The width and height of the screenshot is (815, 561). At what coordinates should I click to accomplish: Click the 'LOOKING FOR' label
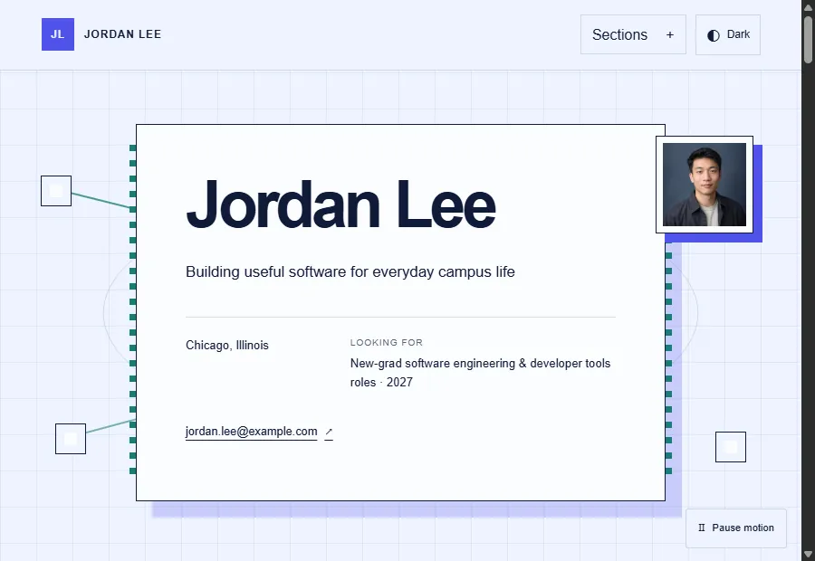(386, 343)
